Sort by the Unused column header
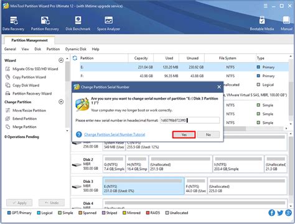This screenshot has height=224, width=295. point(192,58)
